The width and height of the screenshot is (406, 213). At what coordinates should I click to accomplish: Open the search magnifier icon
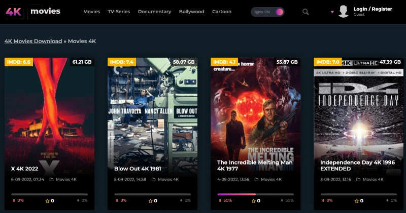click(306, 12)
